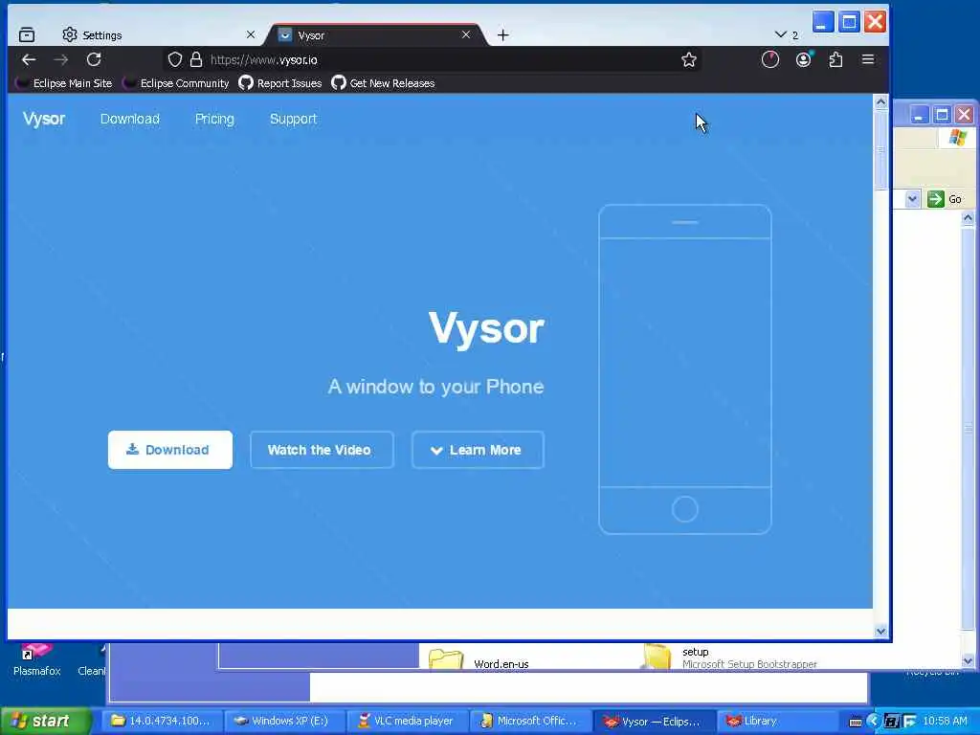Switch to Vysor — Eclipse taskbar item
Viewport: 980px width, 735px height.
pos(653,721)
